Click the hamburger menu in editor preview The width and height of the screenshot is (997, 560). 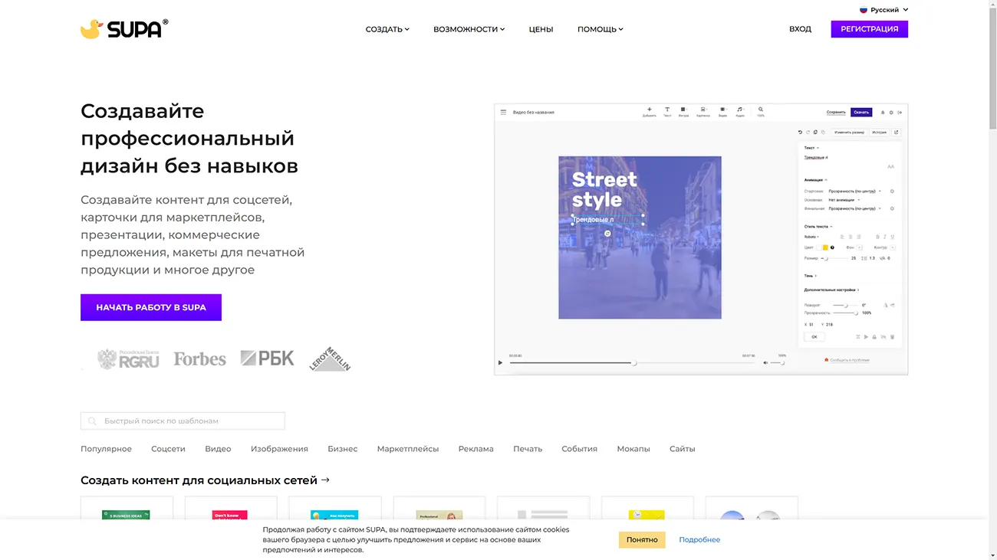point(504,113)
